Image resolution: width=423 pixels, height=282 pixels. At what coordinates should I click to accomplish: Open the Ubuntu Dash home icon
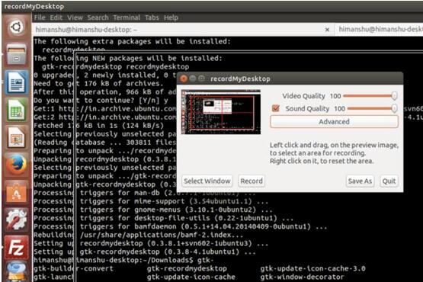point(17,27)
